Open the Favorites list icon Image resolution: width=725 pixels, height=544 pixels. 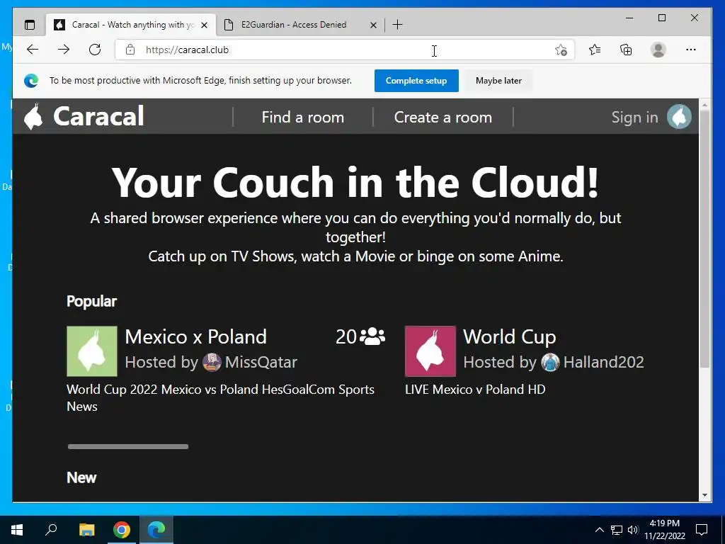click(x=595, y=50)
